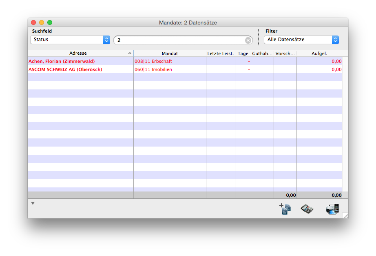Click the Vorsch. total 0,00 in footer
The height and width of the screenshot is (256, 376).
tap(291, 195)
